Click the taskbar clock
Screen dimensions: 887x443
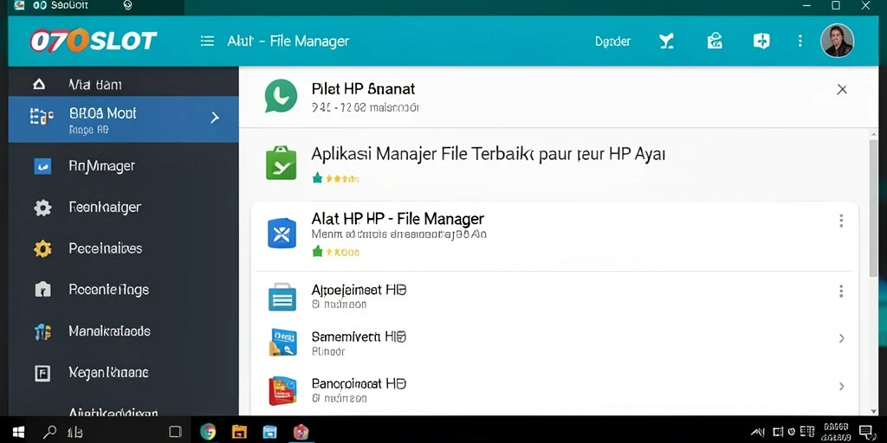tap(836, 433)
